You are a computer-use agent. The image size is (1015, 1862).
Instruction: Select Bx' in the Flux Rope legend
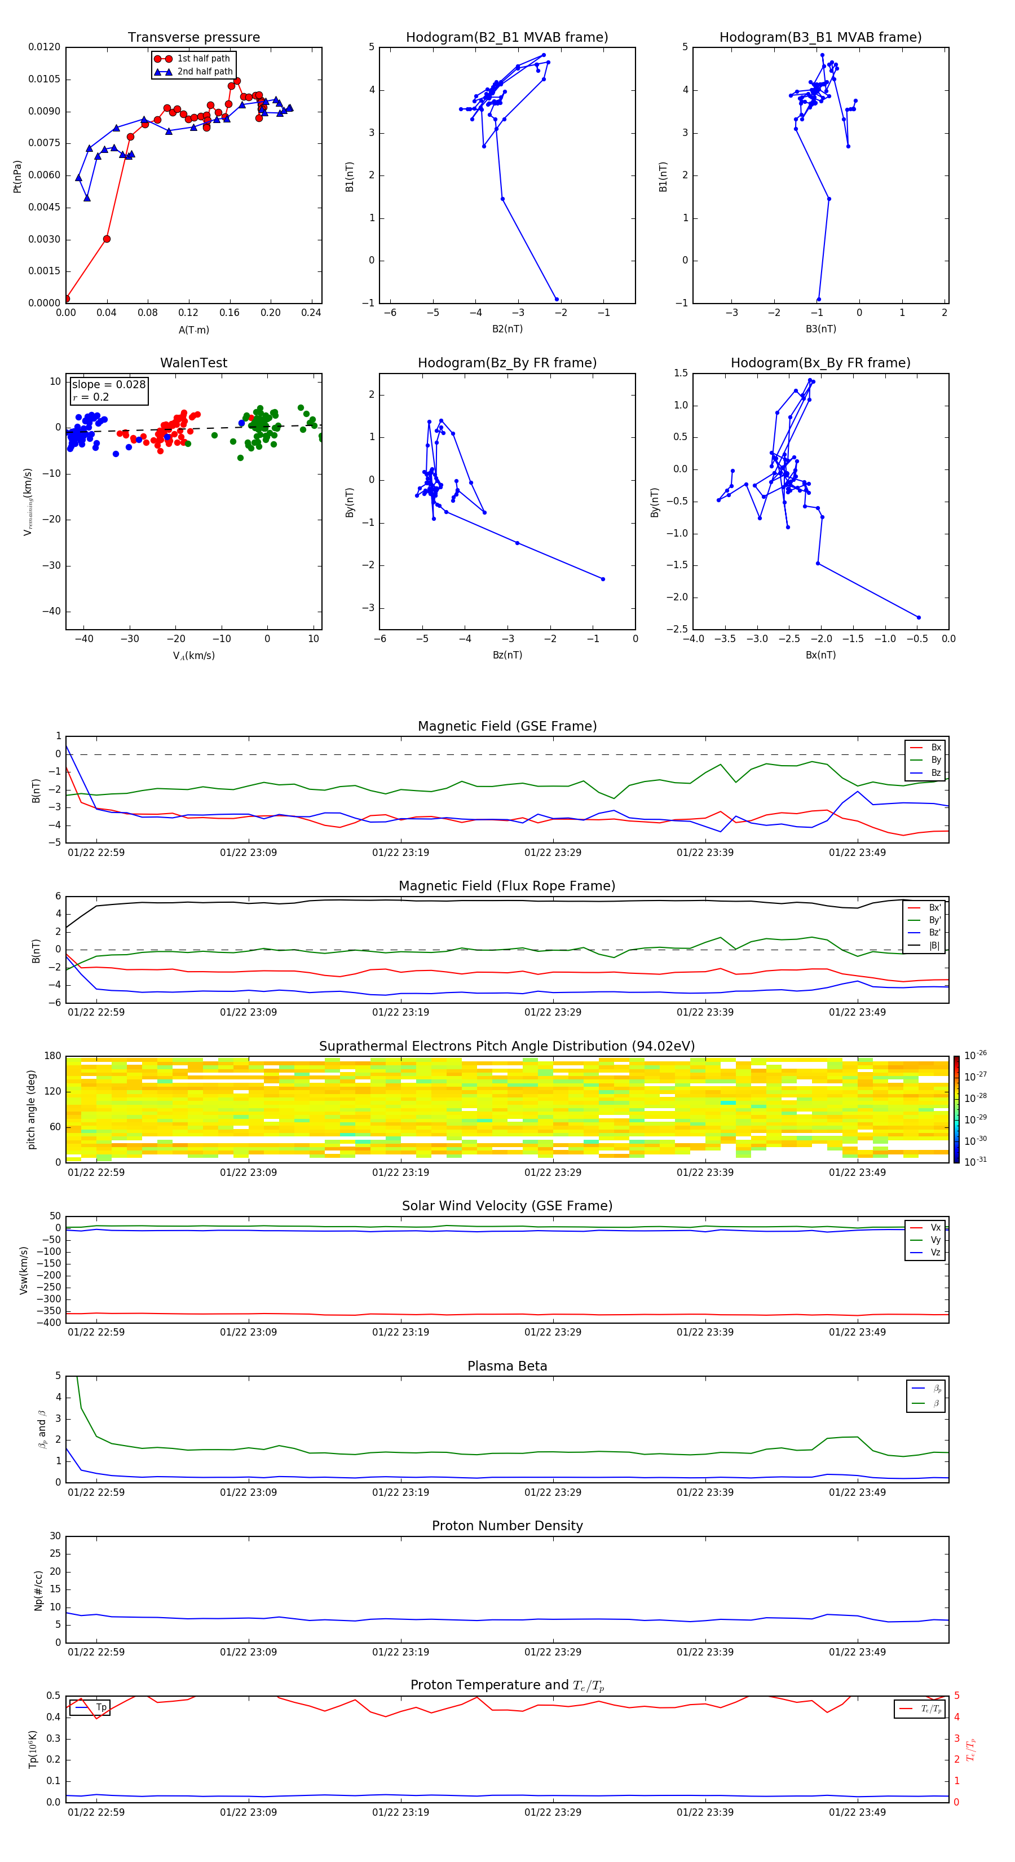(x=925, y=908)
